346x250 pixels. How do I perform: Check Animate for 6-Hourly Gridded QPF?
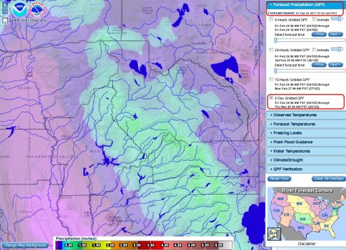pos(314,20)
